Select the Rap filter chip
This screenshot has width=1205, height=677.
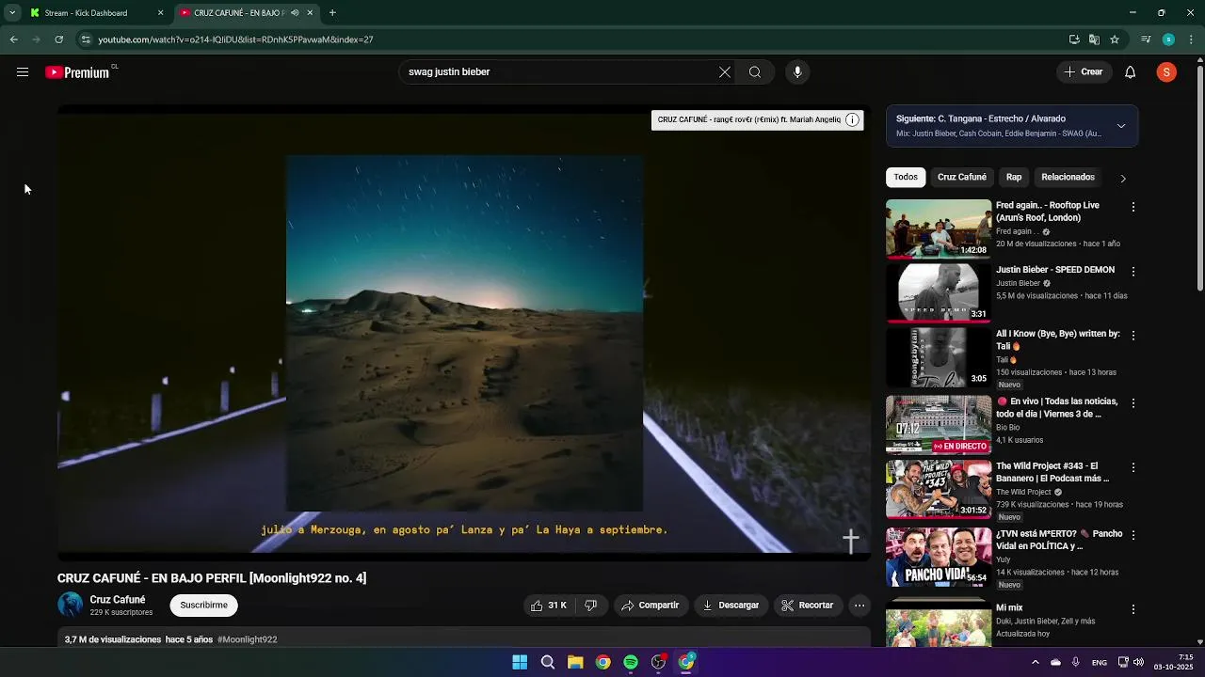point(1014,177)
